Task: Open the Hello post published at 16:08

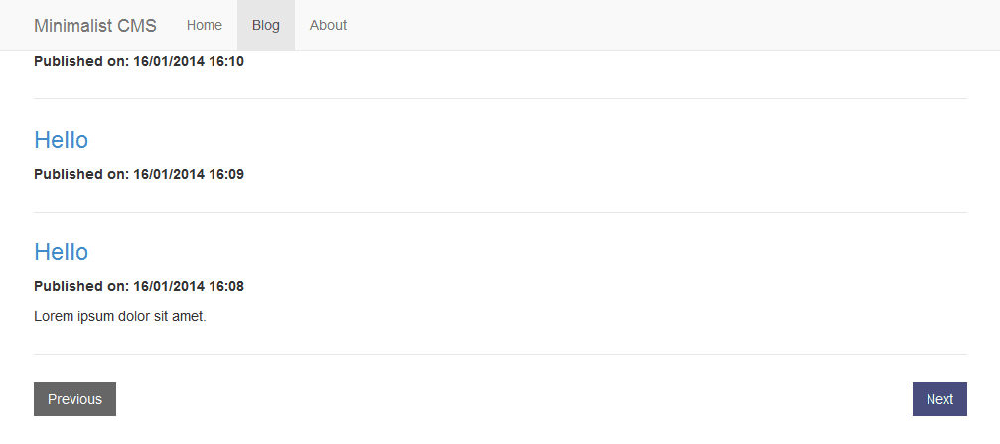Action: 61,252
